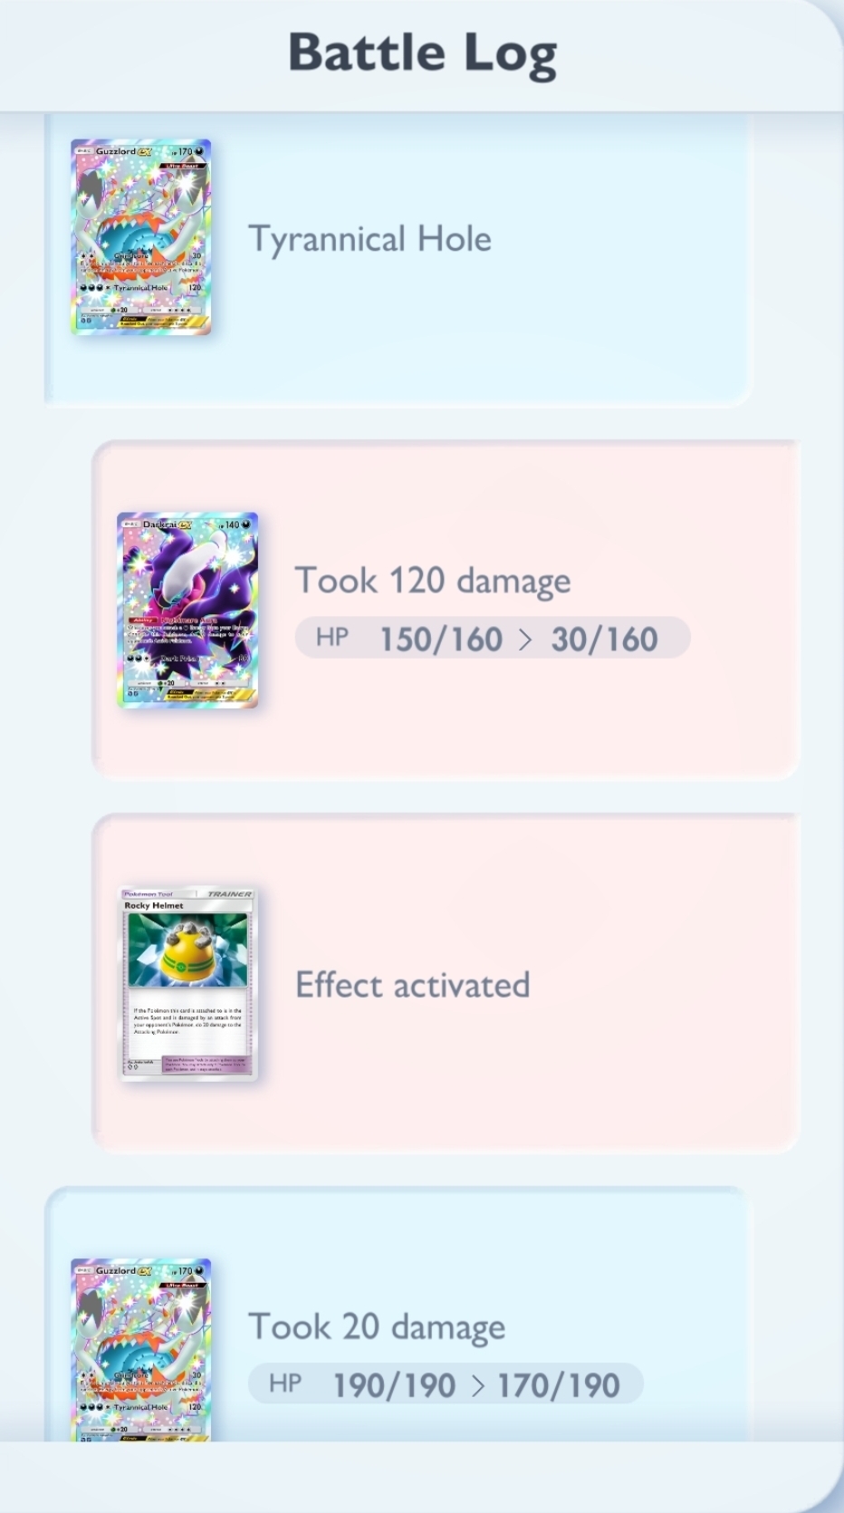
Task: Click the arrow in Darkrai's HP change
Action: tap(526, 640)
